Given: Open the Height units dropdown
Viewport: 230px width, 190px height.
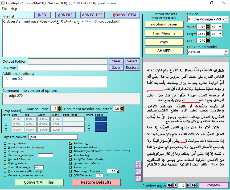Looking at the screenshot, I should [x=220, y=34].
